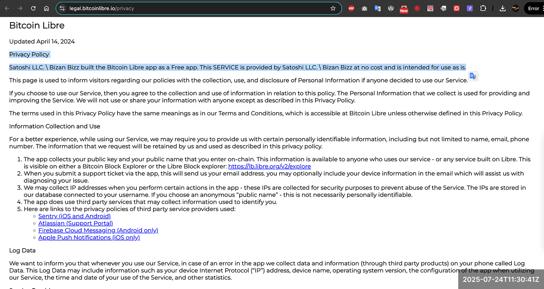Open the Downloads list in the toolbar
This screenshot has width=544, height=289.
(x=502, y=8)
